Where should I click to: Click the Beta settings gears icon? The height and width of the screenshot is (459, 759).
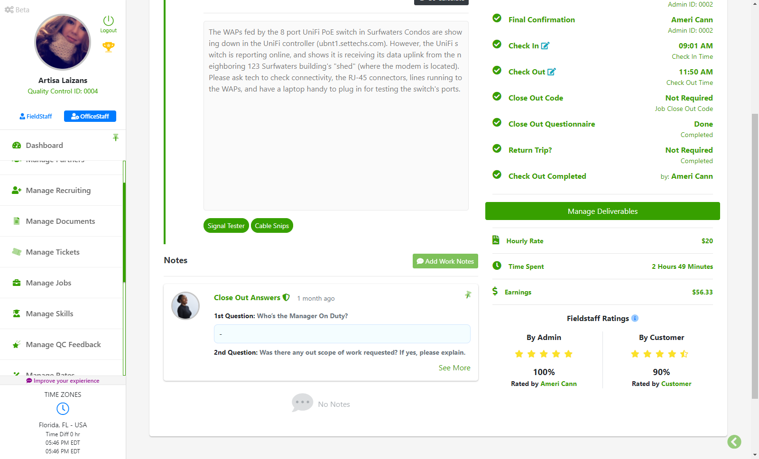point(9,9)
